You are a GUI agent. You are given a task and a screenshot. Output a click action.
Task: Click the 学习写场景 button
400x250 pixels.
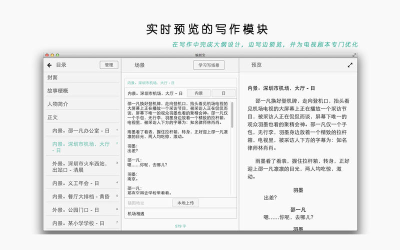(x=209, y=65)
